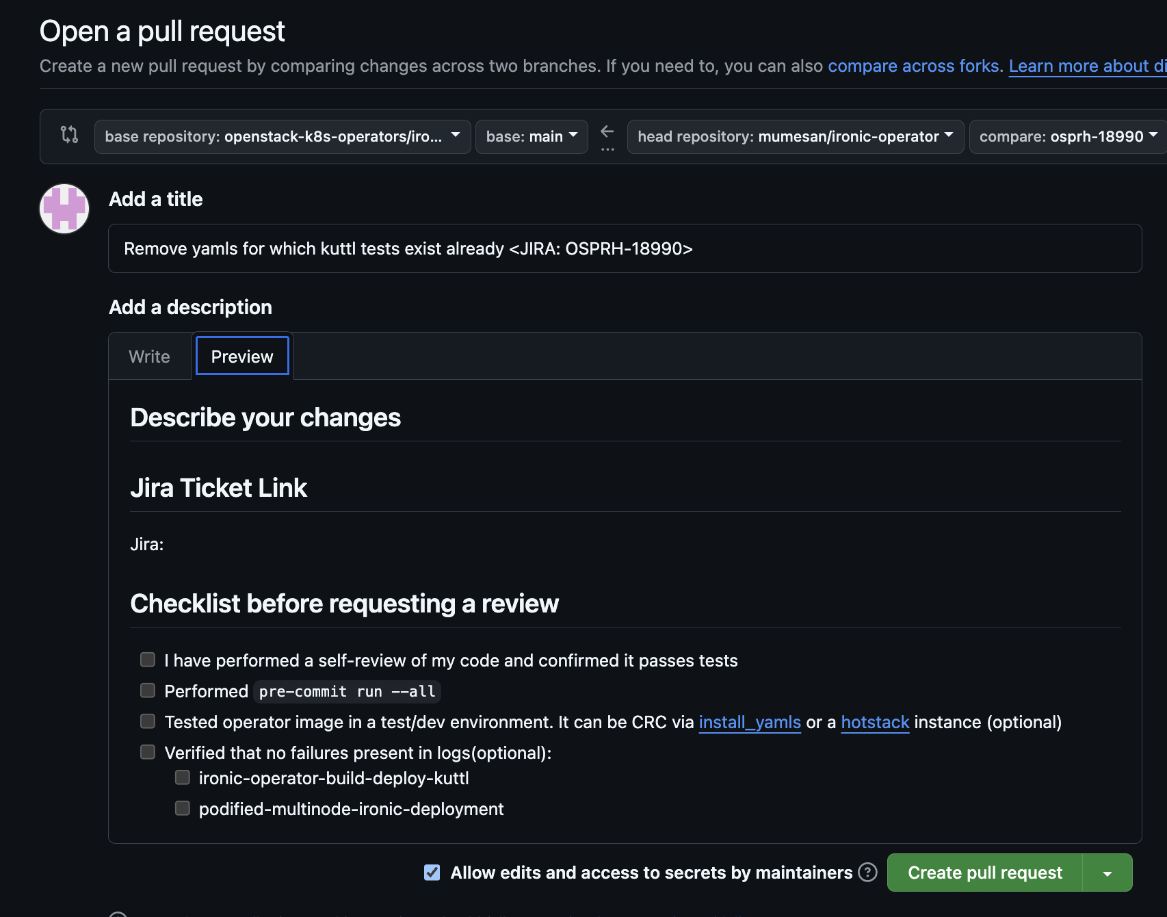Screen dimensions: 1167x917
Task: Open the base repository dropdown
Action: point(282,137)
